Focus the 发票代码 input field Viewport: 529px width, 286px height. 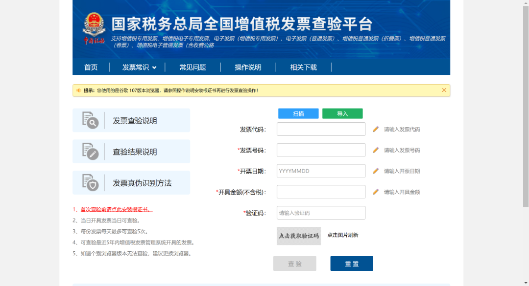pyautogui.click(x=321, y=129)
